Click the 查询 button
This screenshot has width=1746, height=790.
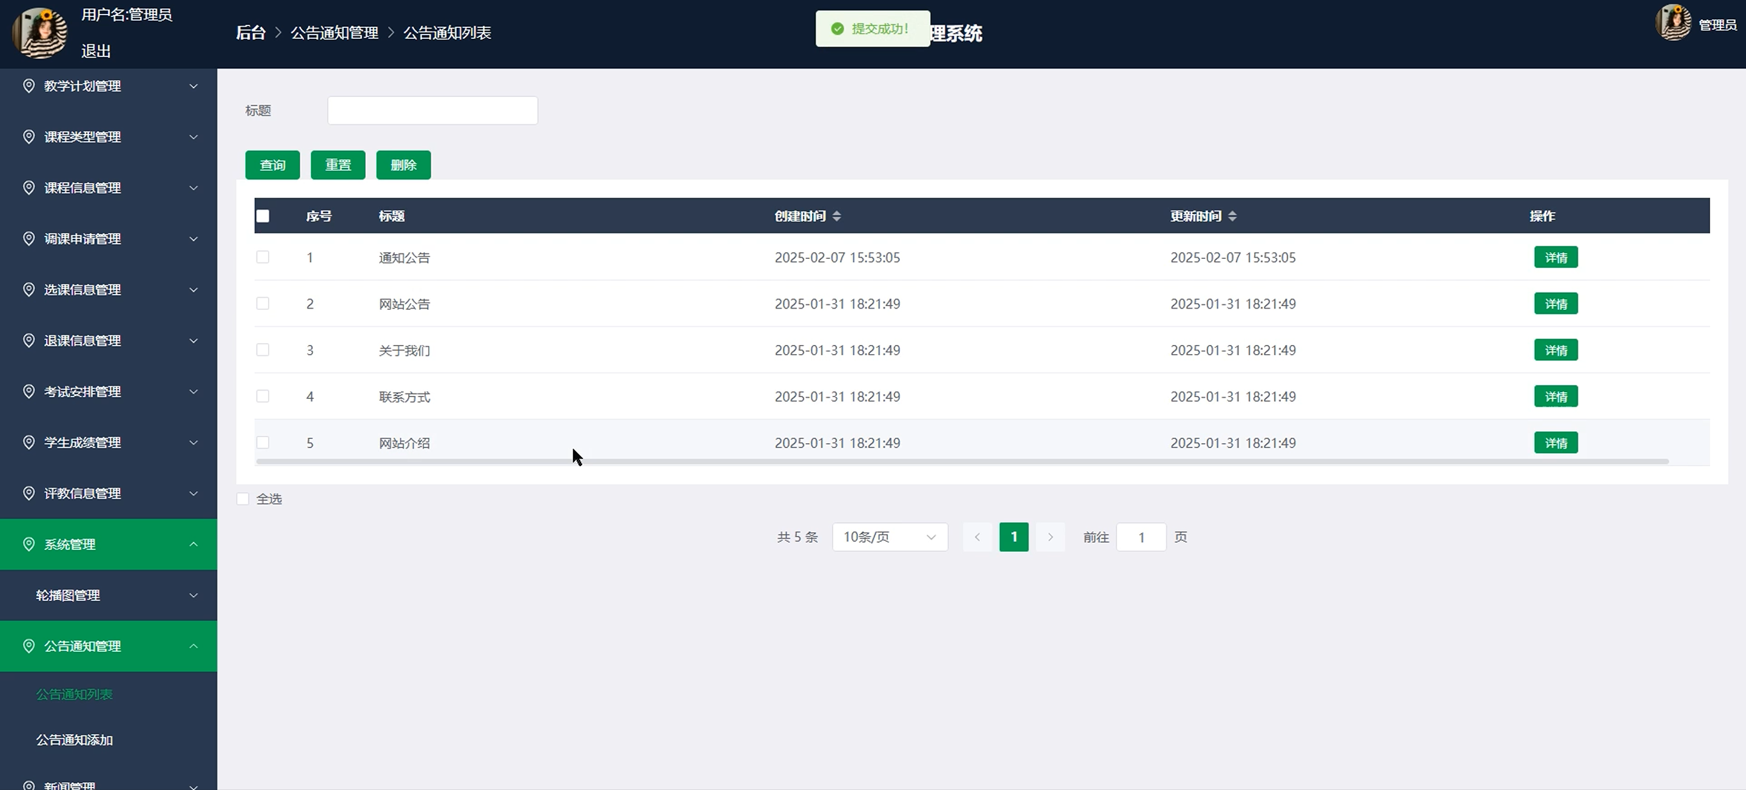pyautogui.click(x=272, y=166)
